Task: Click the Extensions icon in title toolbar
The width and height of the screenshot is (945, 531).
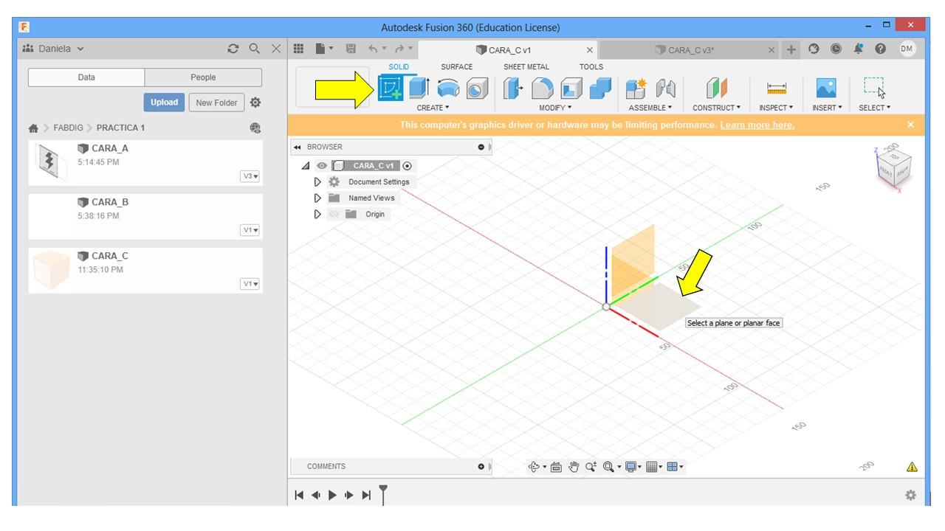Action: 814,49
